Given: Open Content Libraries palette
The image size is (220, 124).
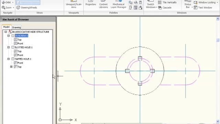Looking at the screenshot, I should tap(103, 4).
